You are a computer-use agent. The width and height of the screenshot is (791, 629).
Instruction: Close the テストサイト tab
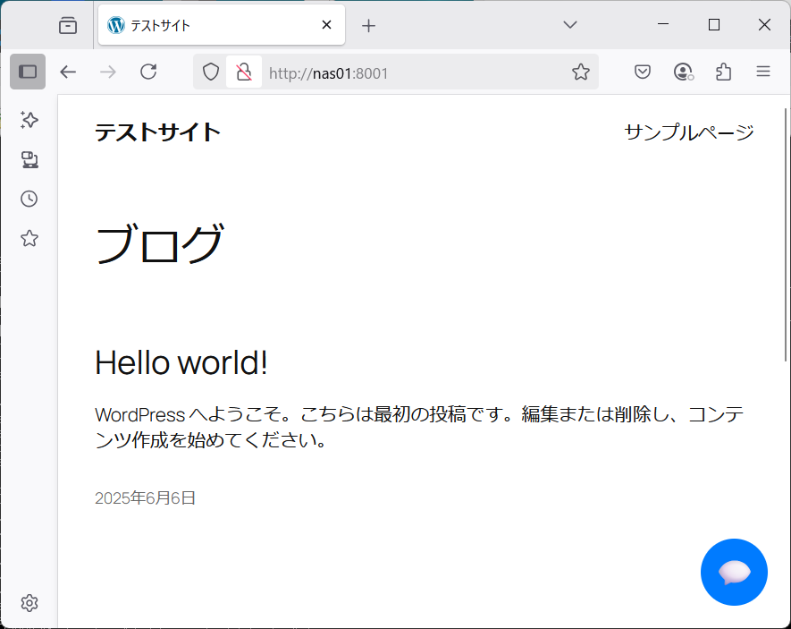pos(326,25)
